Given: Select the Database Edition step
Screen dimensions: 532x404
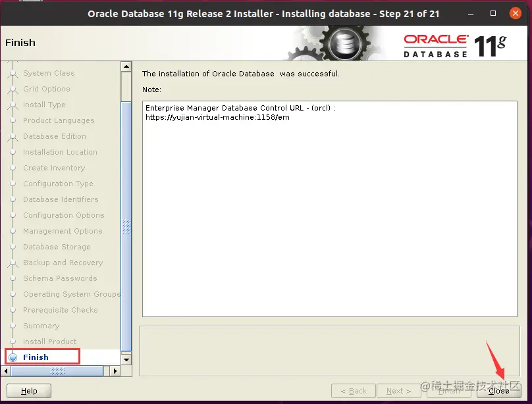Looking at the screenshot, I should [54, 136].
